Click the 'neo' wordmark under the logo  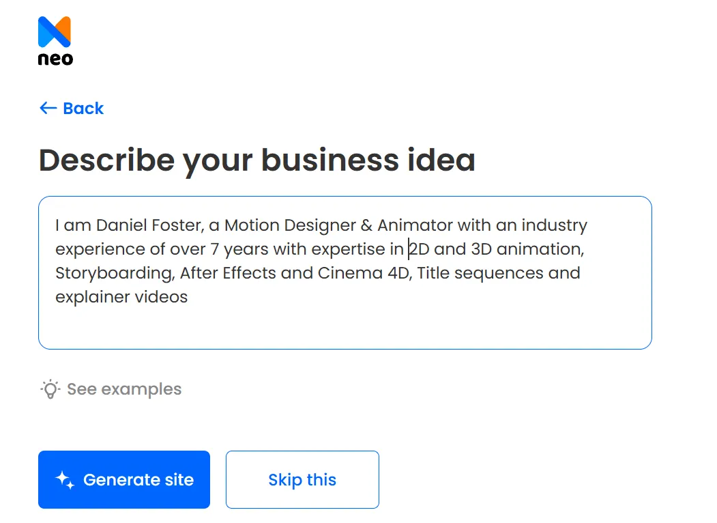coord(55,59)
